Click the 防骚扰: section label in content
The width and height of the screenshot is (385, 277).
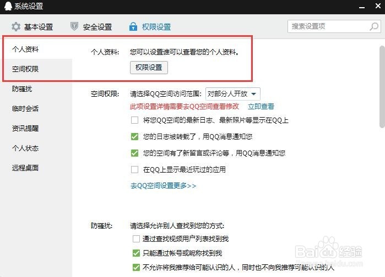102,225
